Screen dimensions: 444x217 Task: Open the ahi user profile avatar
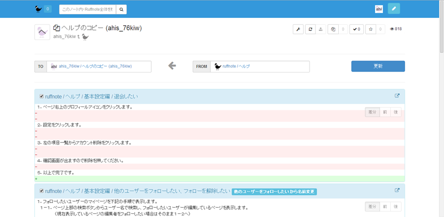pos(379,9)
